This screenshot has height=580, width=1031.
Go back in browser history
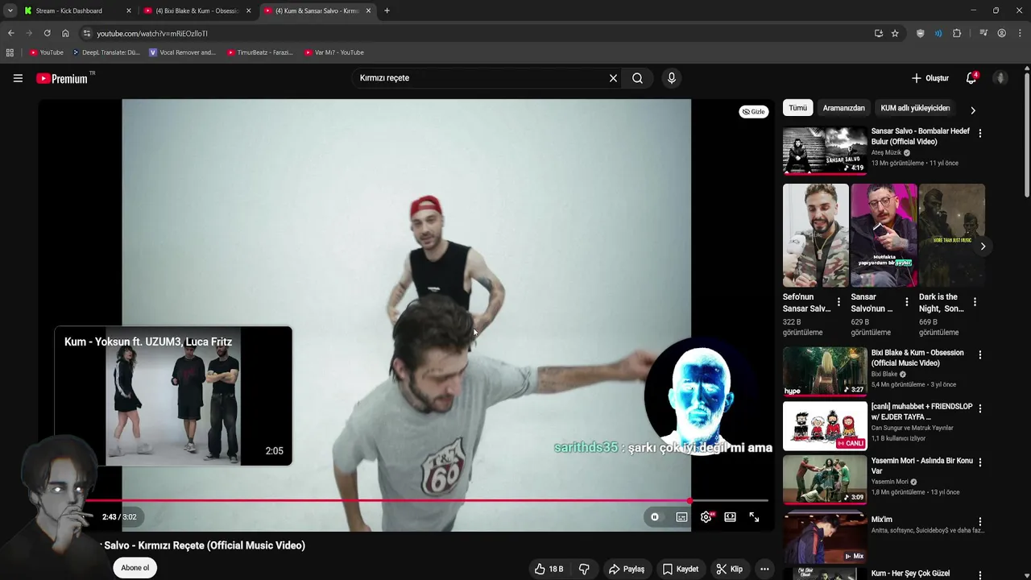[x=10, y=33]
